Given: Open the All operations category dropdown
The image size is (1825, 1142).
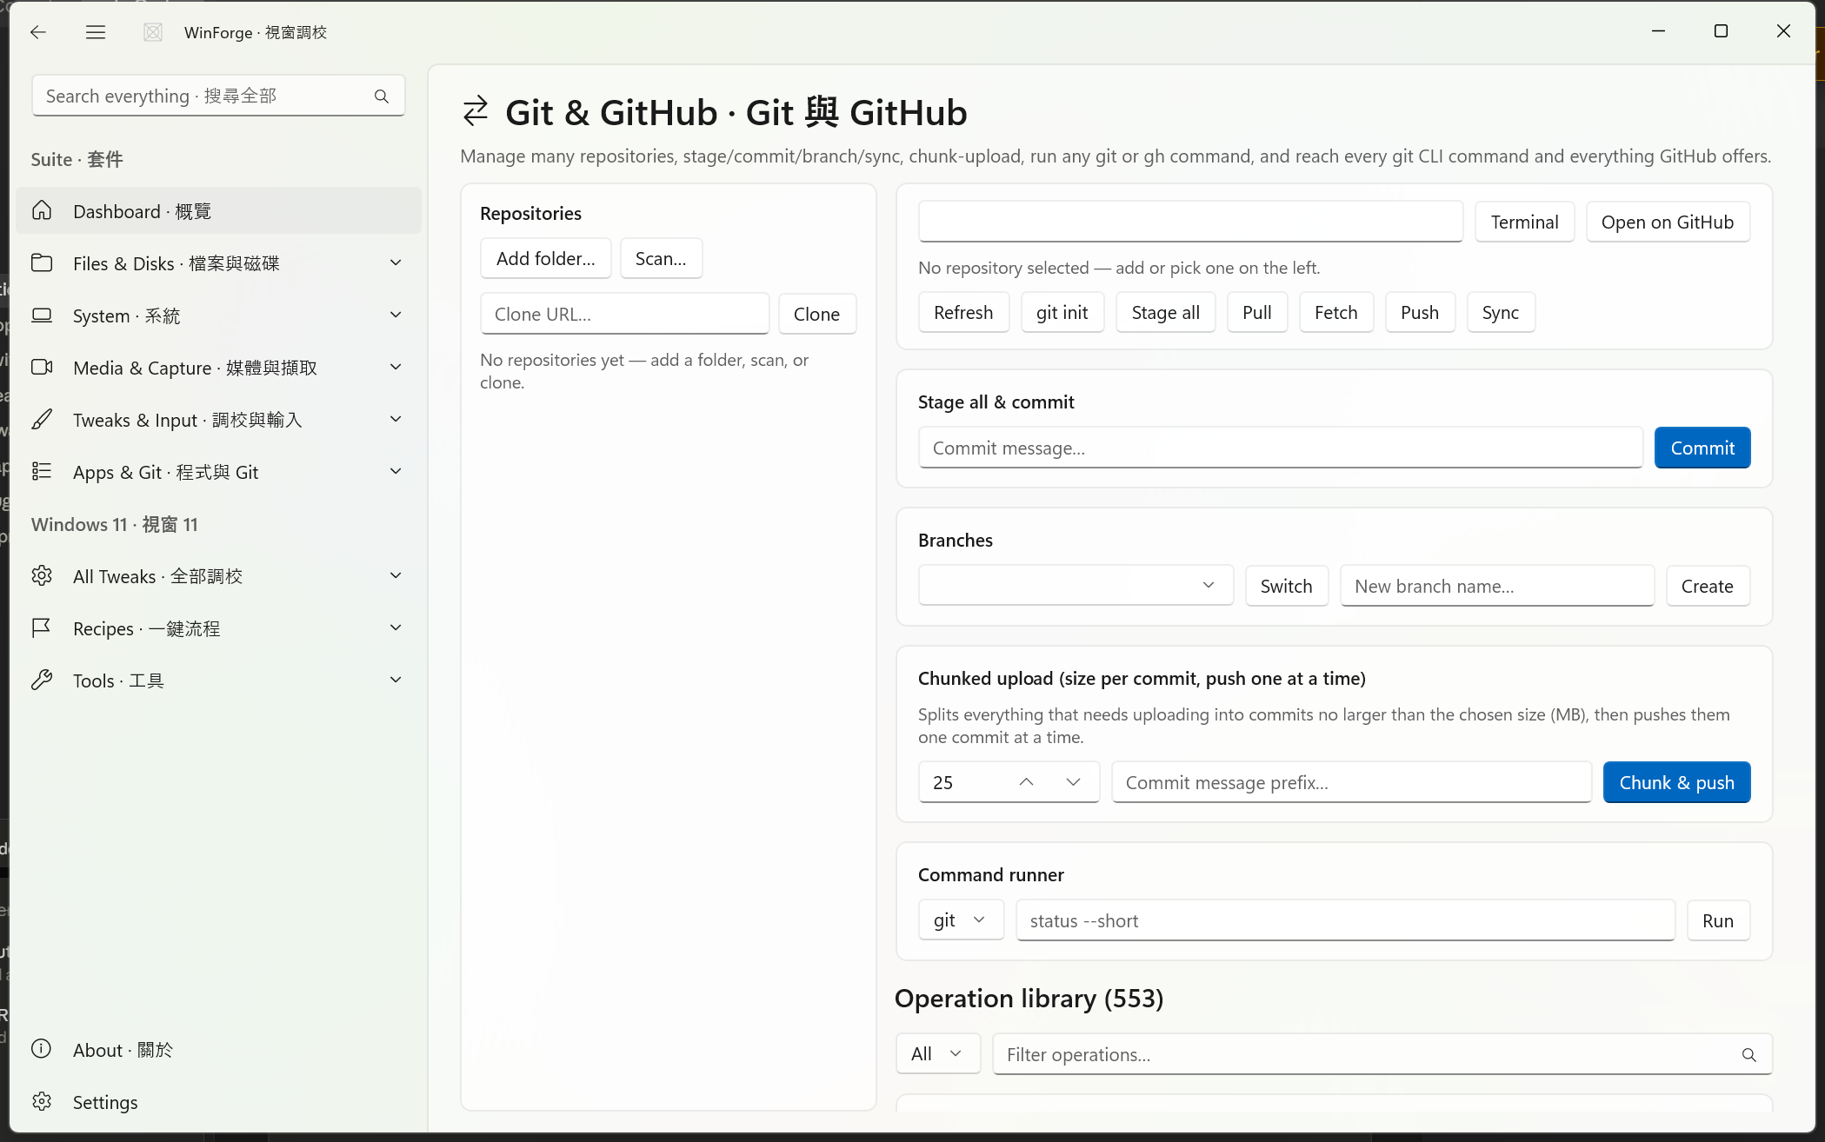Looking at the screenshot, I should point(938,1054).
